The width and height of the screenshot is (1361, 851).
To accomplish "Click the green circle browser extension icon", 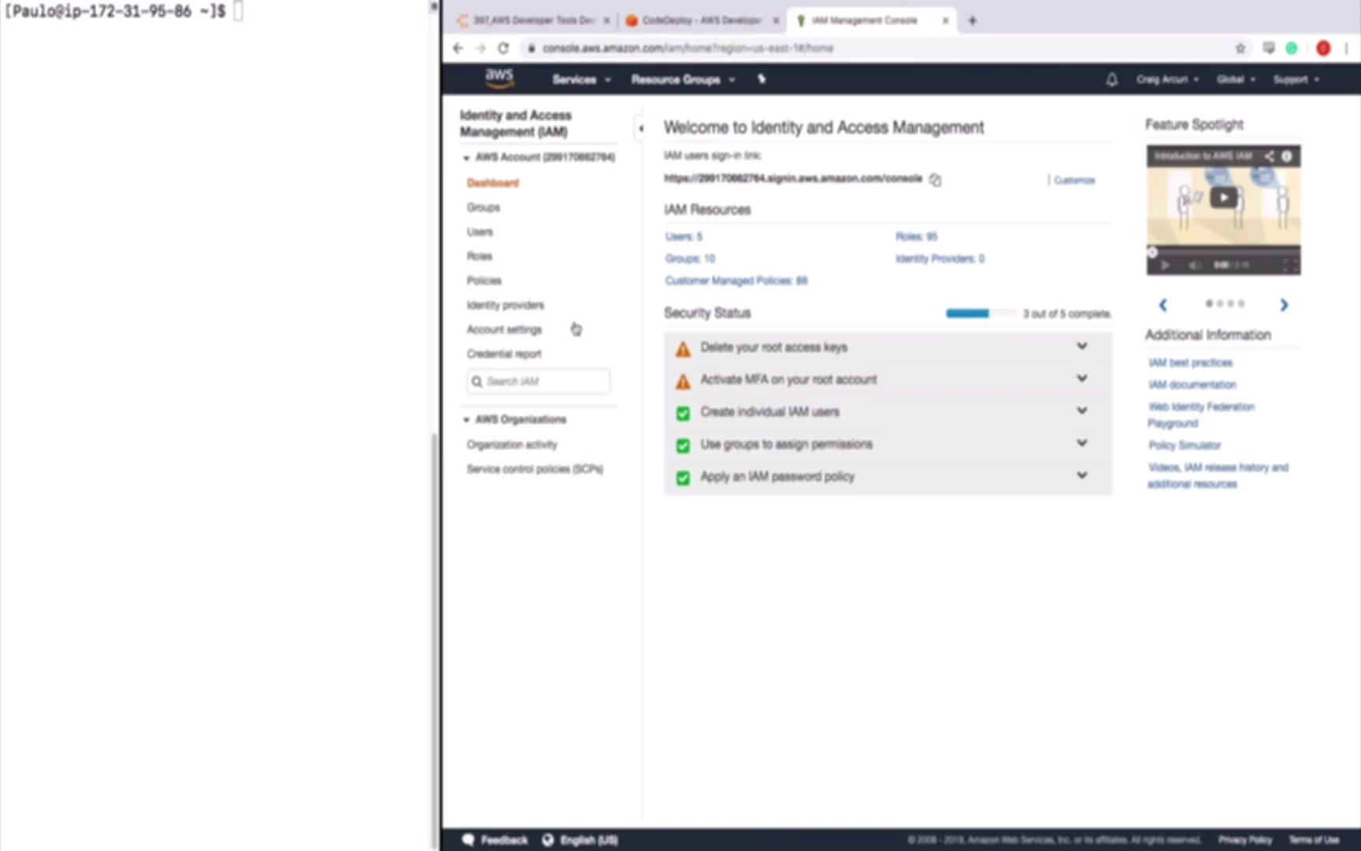I will (x=1292, y=48).
